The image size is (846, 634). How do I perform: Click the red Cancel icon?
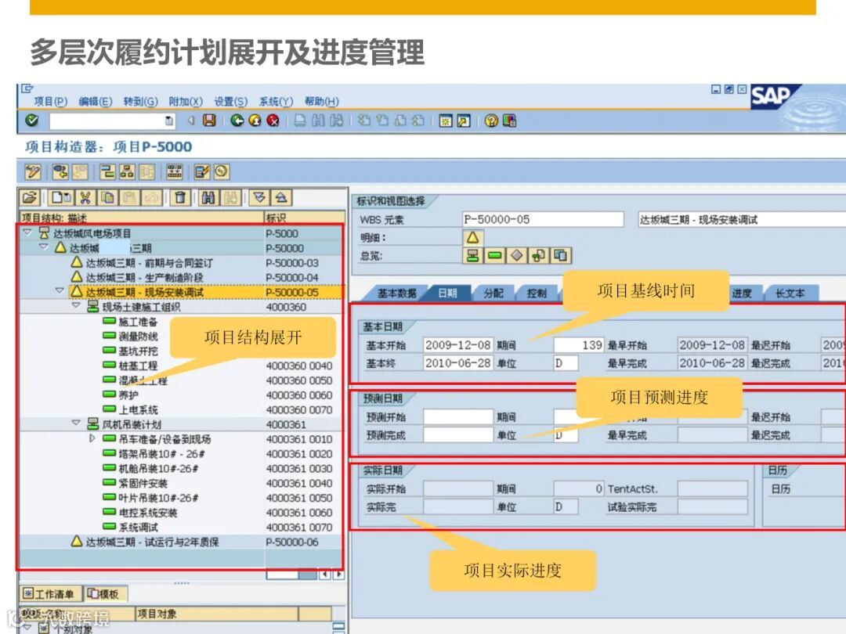(273, 121)
